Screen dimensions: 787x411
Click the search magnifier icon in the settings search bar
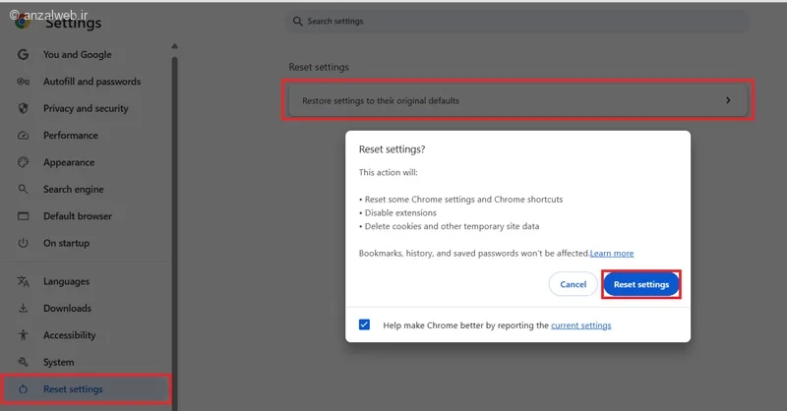(298, 21)
